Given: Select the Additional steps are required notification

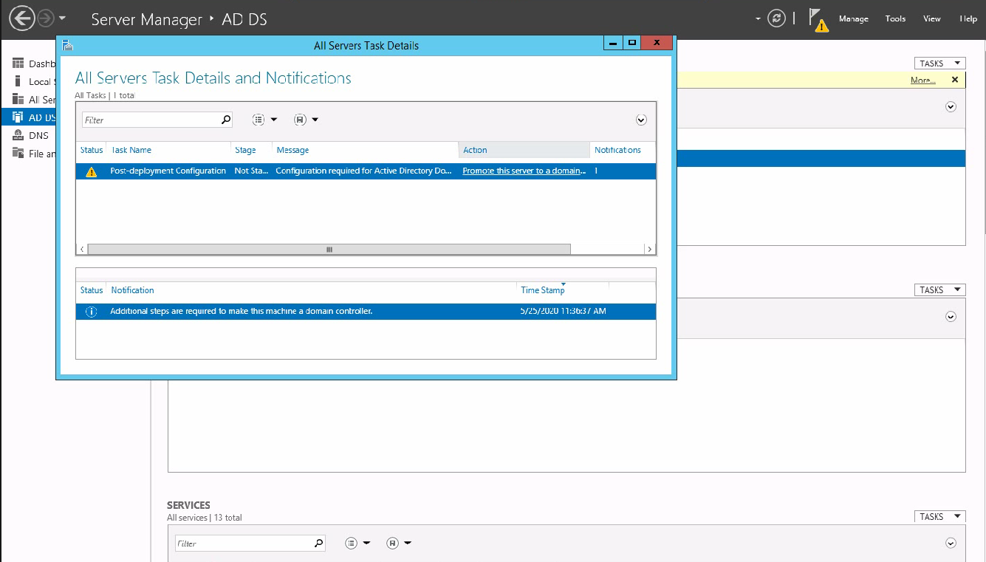Looking at the screenshot, I should 242,311.
